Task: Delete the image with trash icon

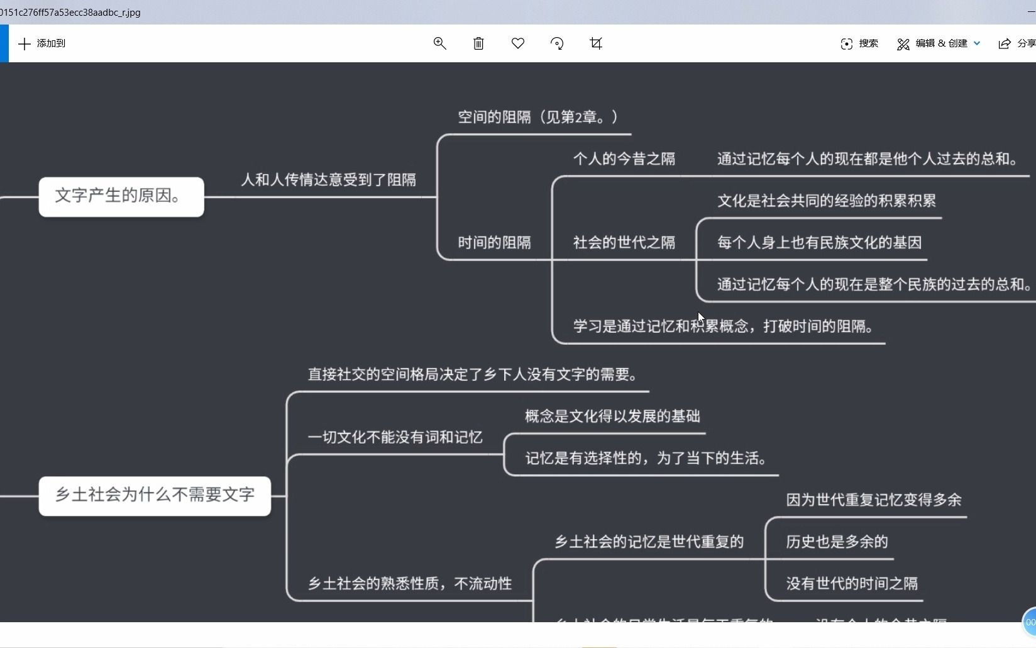Action: tap(478, 43)
